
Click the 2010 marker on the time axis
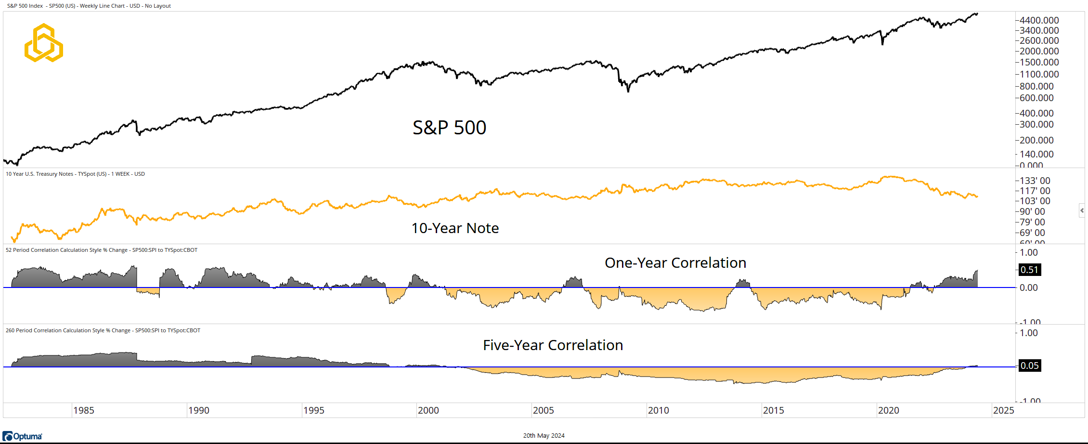(x=658, y=410)
